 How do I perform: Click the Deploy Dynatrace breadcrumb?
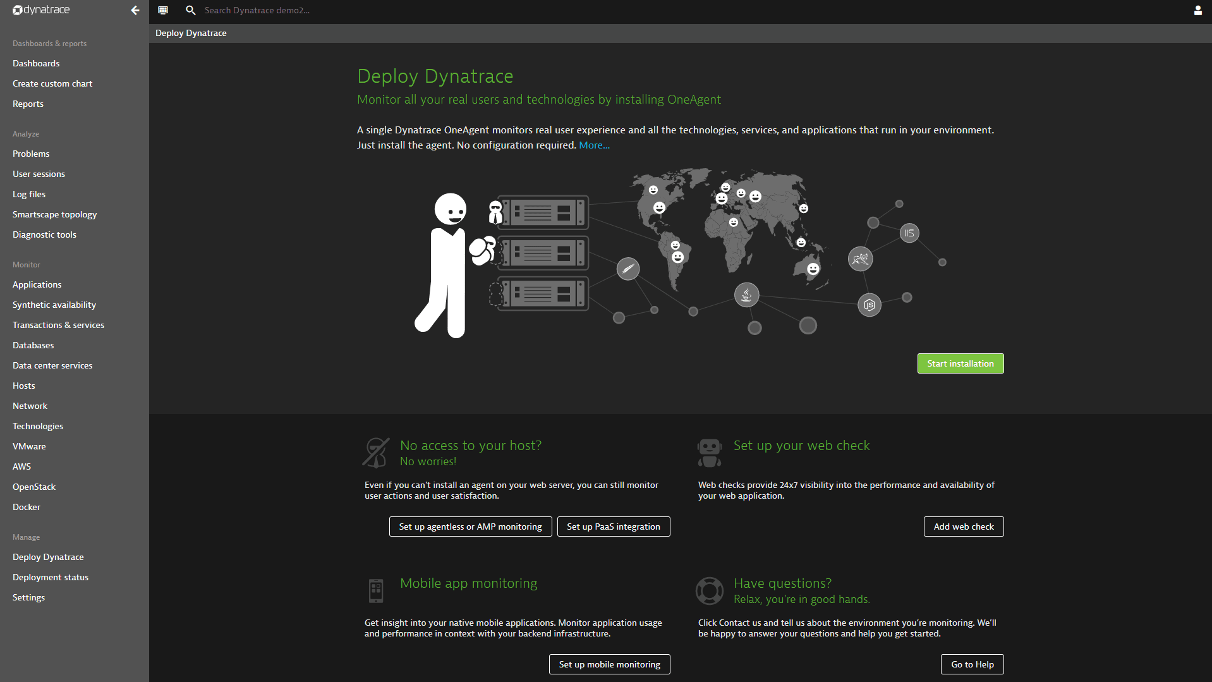tap(191, 33)
